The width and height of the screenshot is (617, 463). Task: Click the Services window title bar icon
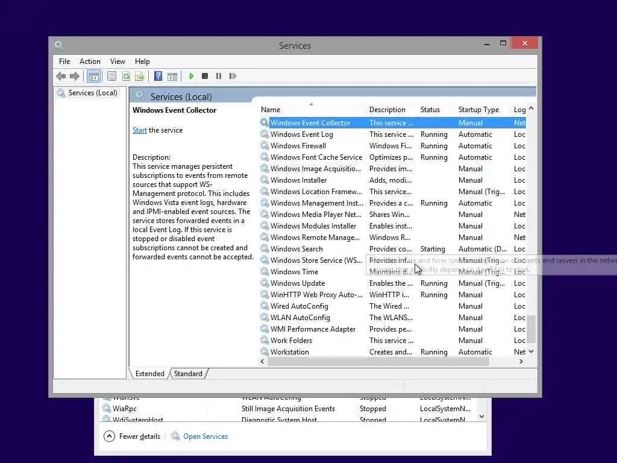59,45
